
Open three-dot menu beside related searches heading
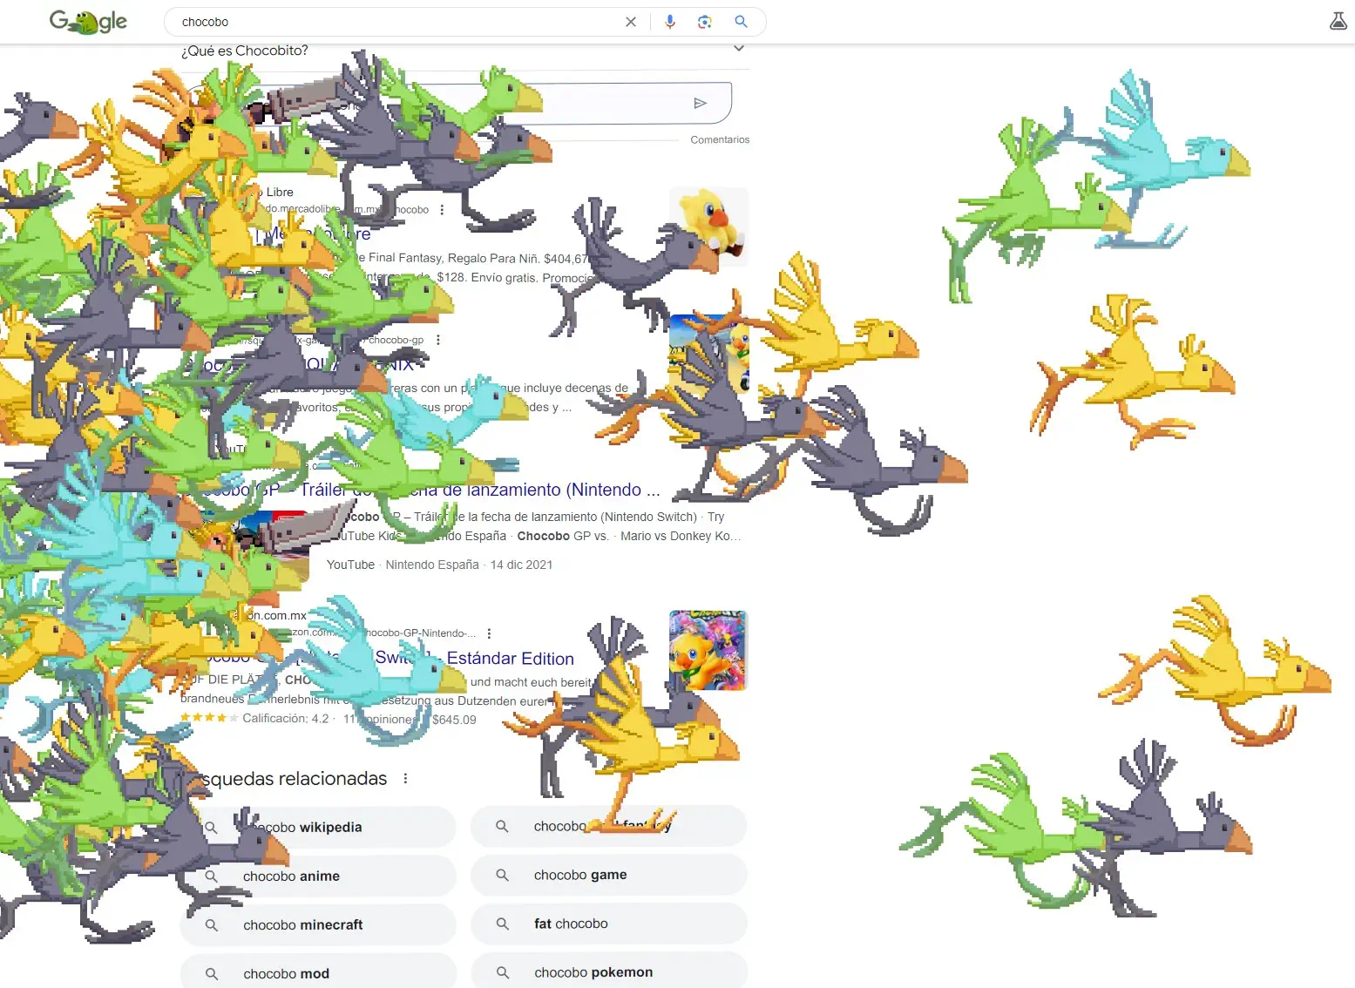(405, 779)
